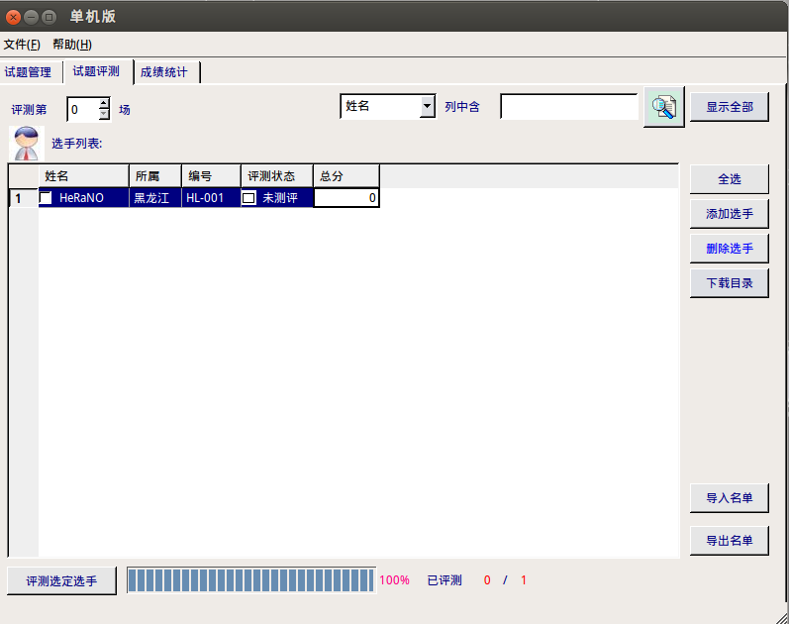Toggle the 未测评 status checkbox

pyautogui.click(x=249, y=198)
